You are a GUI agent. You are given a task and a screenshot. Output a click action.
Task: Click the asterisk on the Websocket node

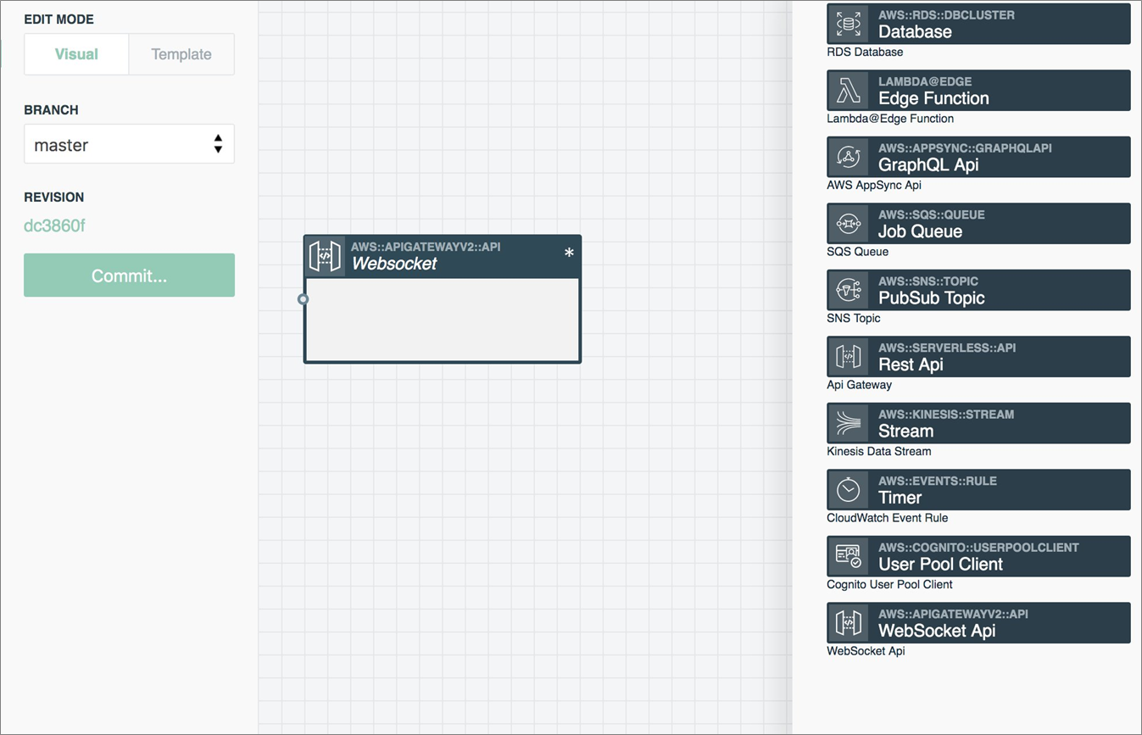coord(569,253)
